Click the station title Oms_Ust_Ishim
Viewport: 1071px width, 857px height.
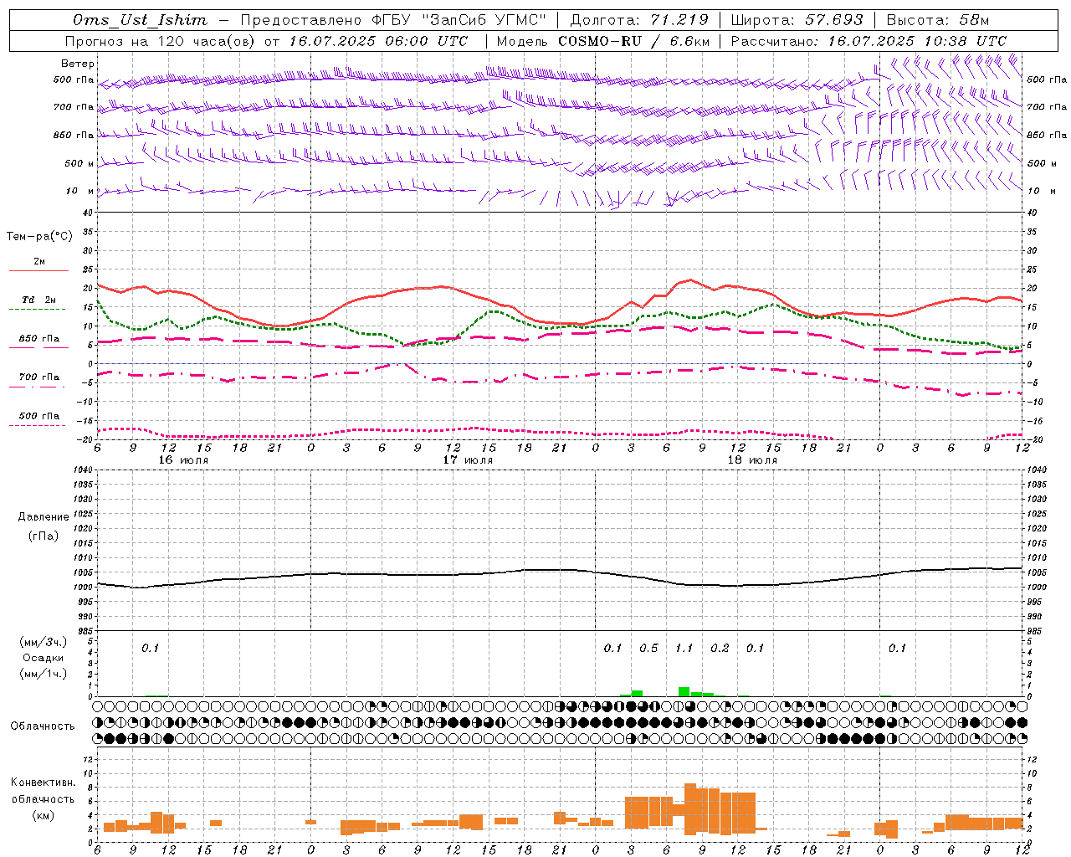140,20
